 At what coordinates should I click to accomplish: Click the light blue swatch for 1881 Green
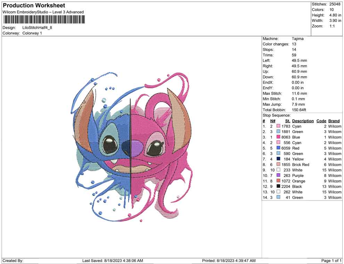pos(278,131)
